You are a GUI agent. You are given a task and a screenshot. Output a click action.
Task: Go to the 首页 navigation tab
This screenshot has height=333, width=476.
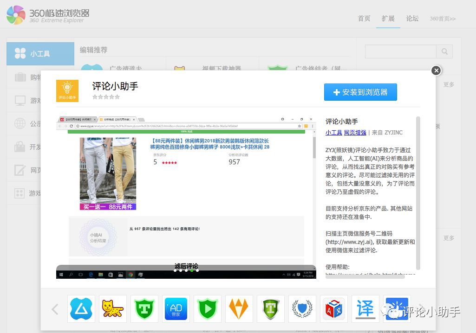click(364, 19)
